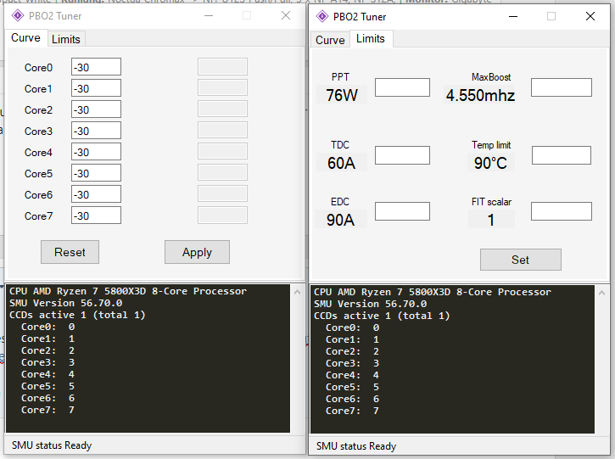
Task: Focus the PPT limit input box
Action: point(402,87)
